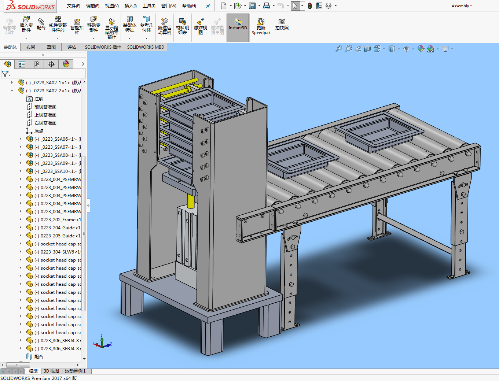Screen dimensions: 499x381
Task: Toggle the Hide/Show Items eye icon
Action: (406, 49)
